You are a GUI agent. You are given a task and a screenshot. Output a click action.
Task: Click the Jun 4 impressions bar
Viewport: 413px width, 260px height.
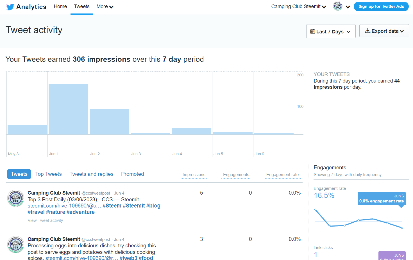click(x=192, y=131)
